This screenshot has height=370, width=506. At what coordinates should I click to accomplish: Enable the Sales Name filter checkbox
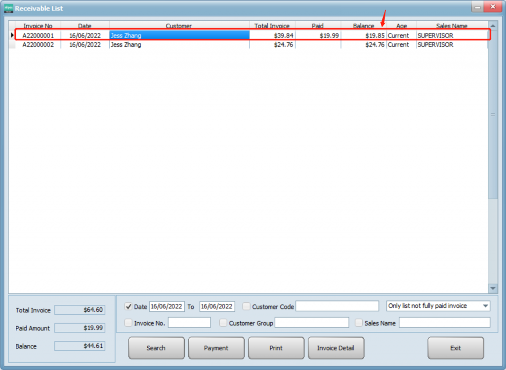pyautogui.click(x=359, y=323)
